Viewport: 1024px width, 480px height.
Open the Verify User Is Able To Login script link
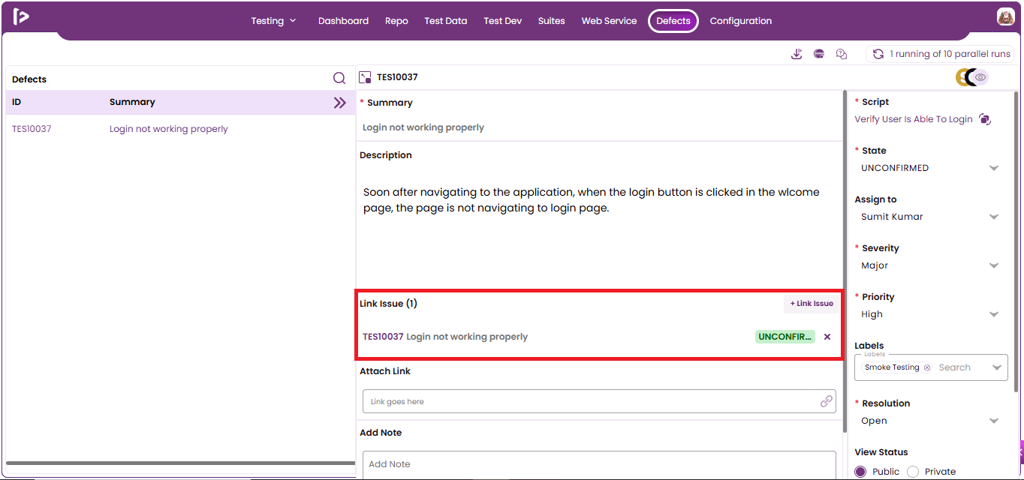point(914,119)
